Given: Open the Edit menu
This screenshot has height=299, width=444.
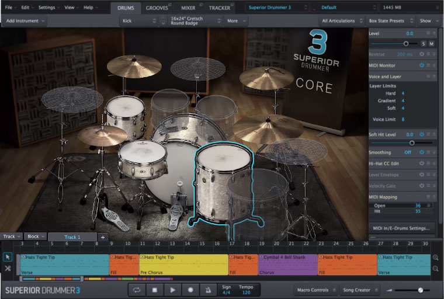Looking at the screenshot, I should [x=27, y=8].
